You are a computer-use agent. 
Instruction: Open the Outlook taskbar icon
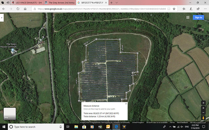tap(108, 127)
